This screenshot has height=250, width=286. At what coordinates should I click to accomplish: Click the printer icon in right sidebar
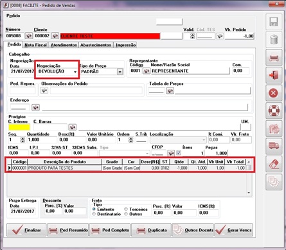click(x=274, y=57)
